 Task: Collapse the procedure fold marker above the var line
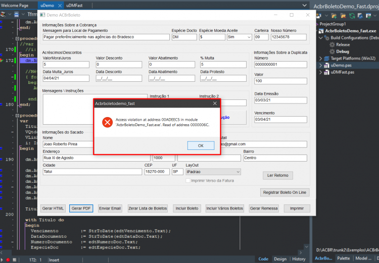(17, 116)
